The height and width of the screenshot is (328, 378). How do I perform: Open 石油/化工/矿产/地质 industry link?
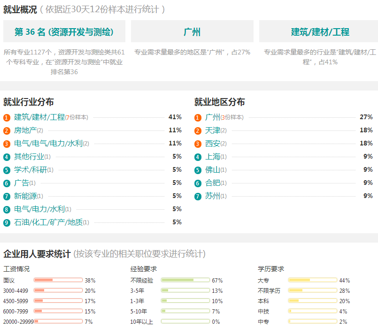tap(48, 222)
